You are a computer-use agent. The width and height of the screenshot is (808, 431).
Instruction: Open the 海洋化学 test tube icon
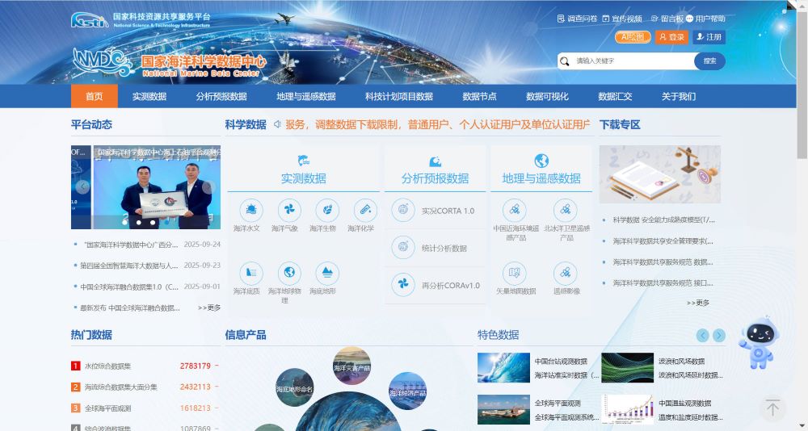(364, 211)
